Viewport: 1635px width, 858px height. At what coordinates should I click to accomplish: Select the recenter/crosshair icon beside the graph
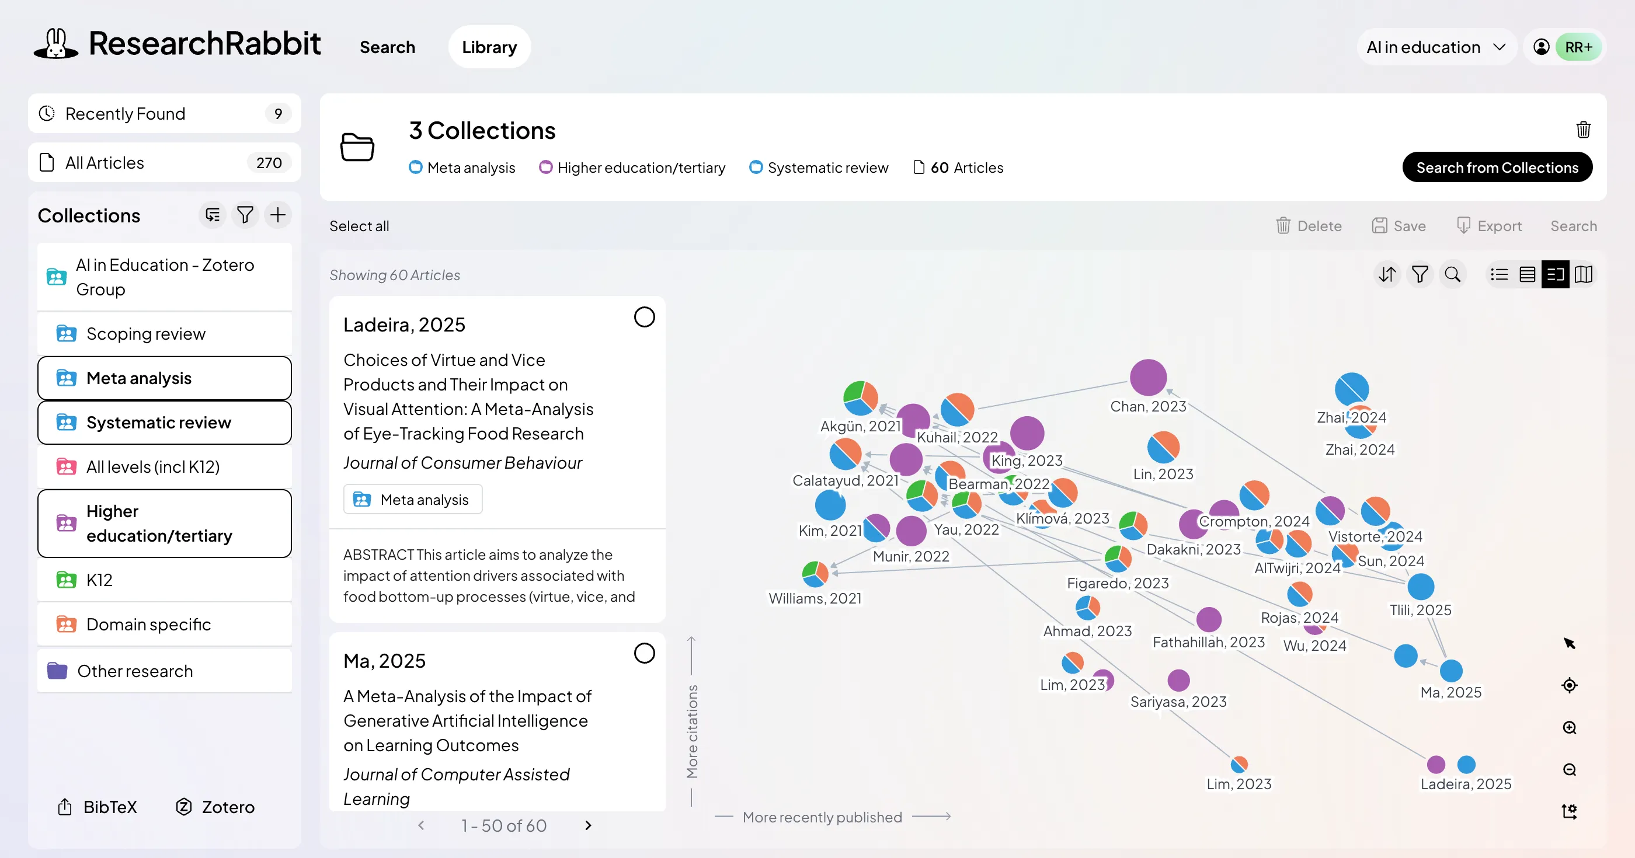pos(1569,685)
